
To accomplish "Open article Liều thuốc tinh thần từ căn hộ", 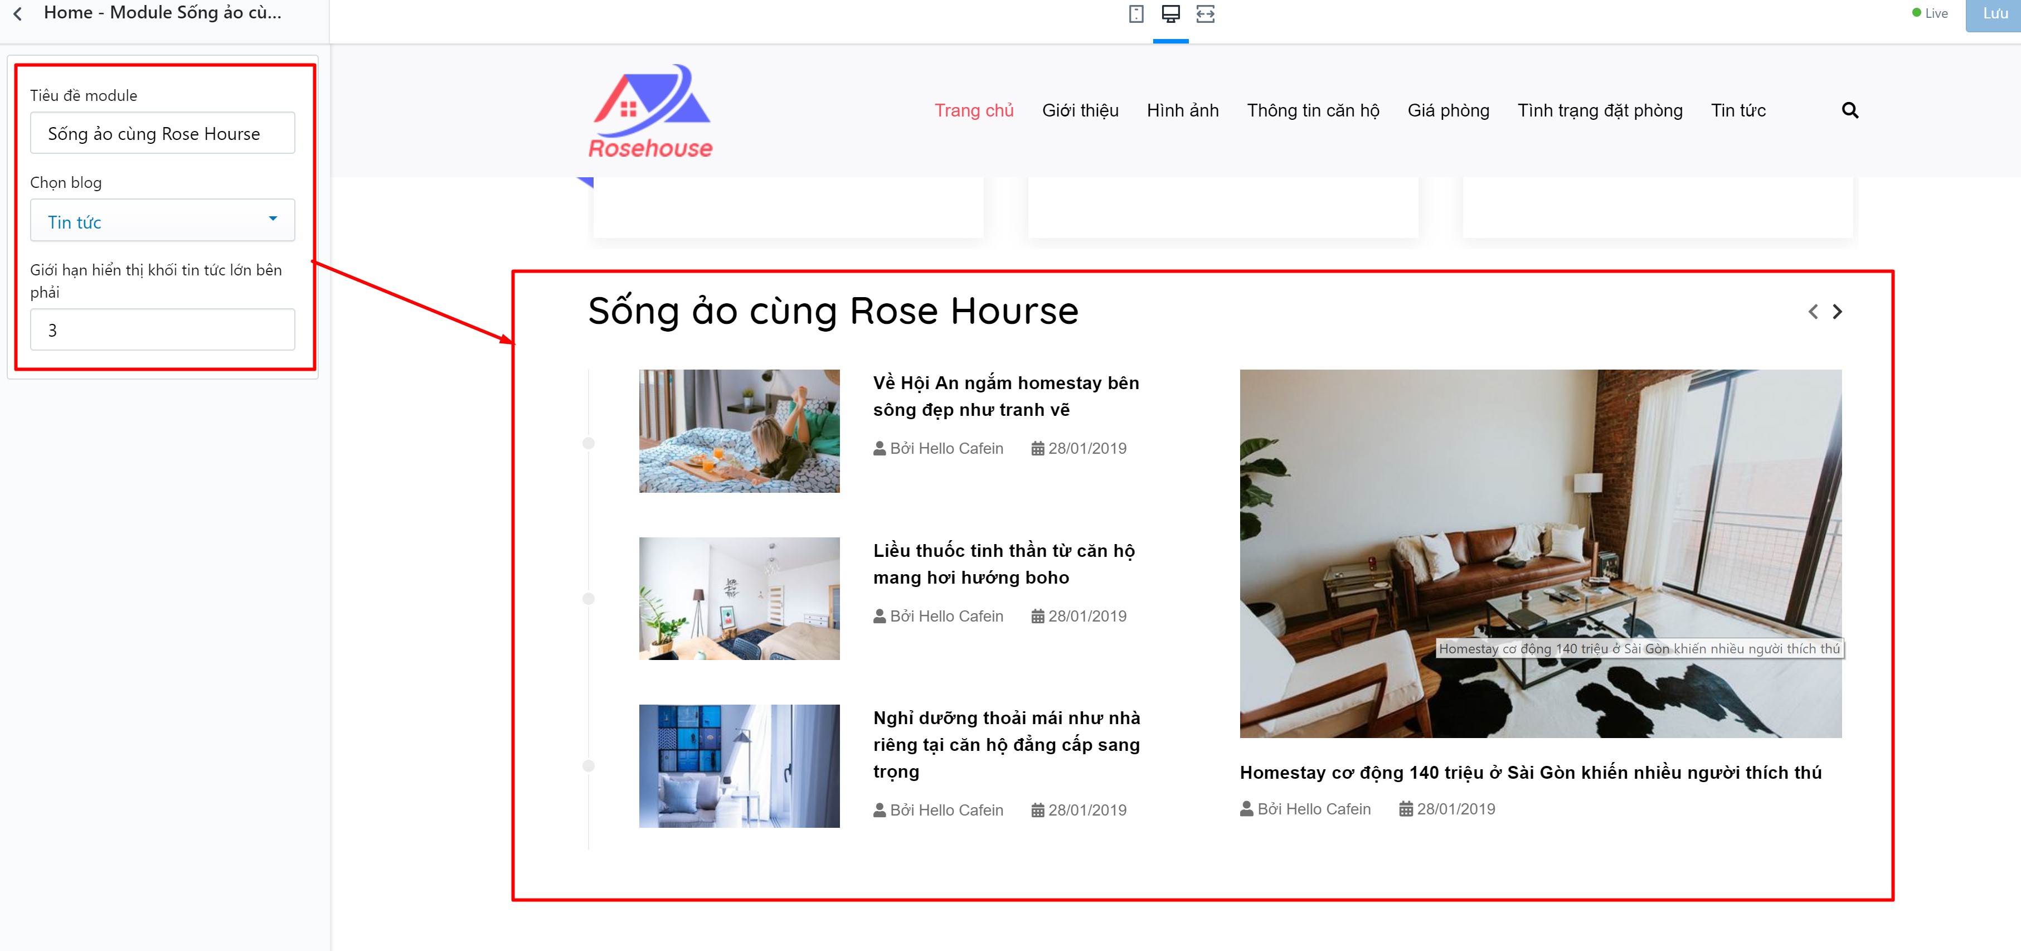I will (x=1003, y=564).
